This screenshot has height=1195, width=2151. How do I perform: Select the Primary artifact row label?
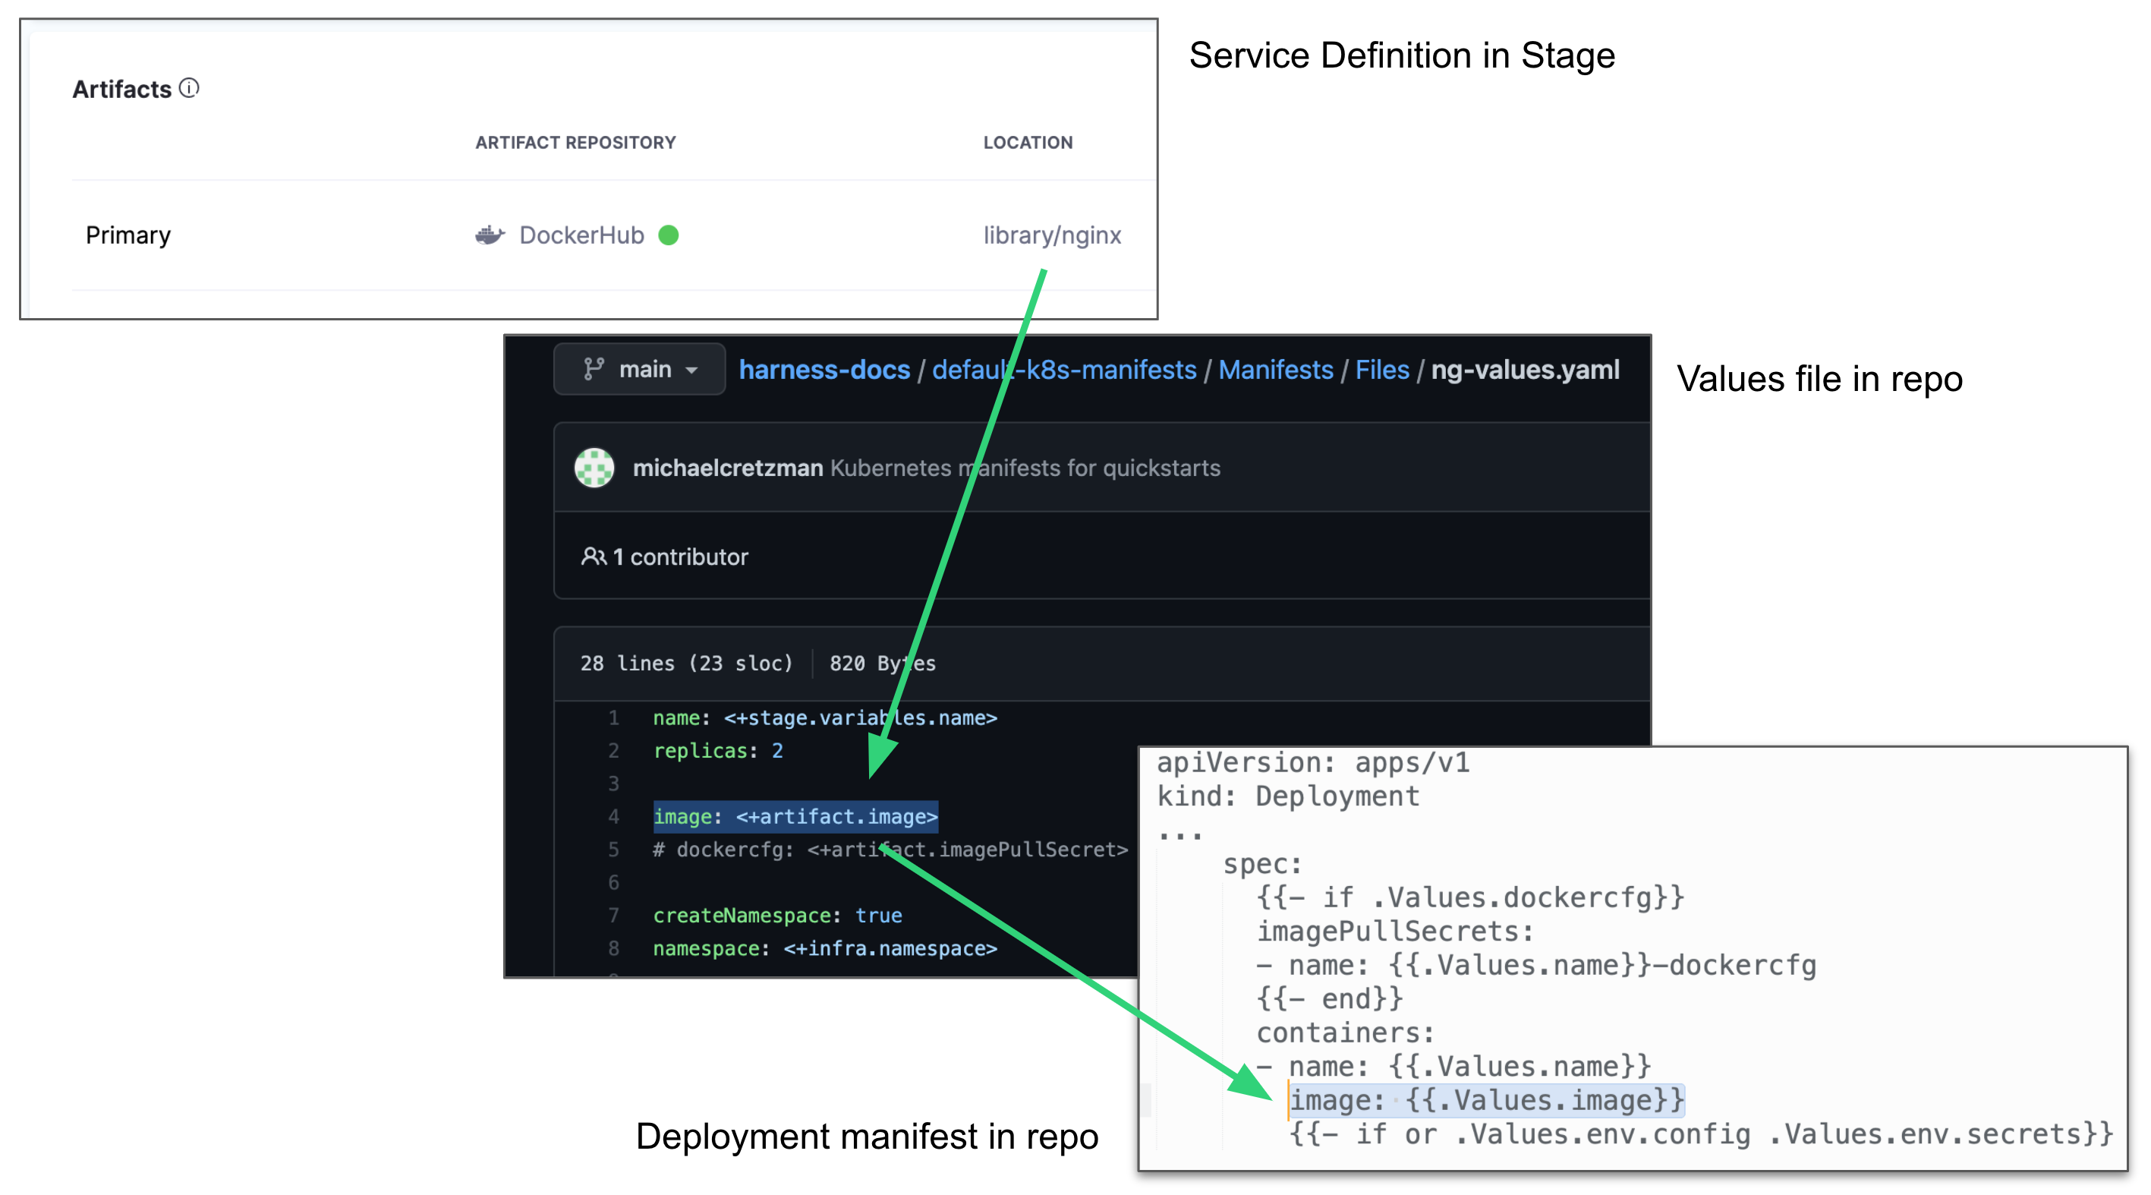click(x=128, y=235)
